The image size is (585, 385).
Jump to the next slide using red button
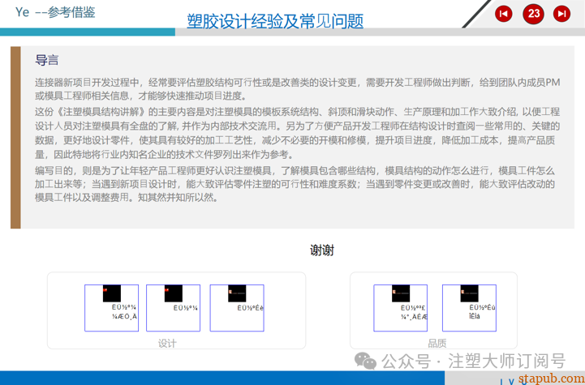561,13
